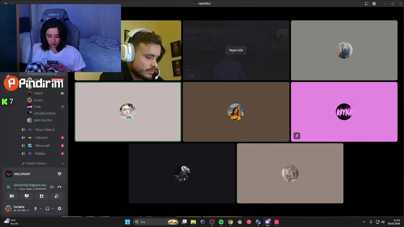This screenshot has width=404, height=227.
Task: Click muted microphone icon on REYNA tile
Action: 297,136
